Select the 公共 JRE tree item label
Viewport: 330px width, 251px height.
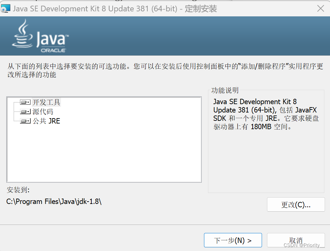46,121
